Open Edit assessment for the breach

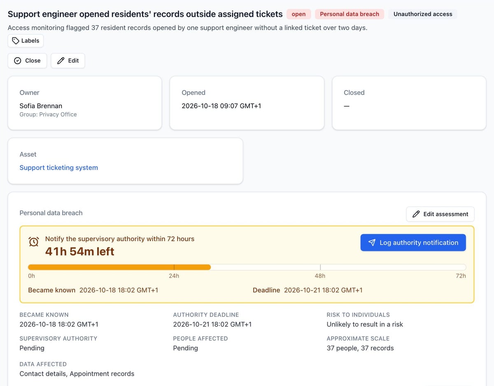(x=440, y=214)
